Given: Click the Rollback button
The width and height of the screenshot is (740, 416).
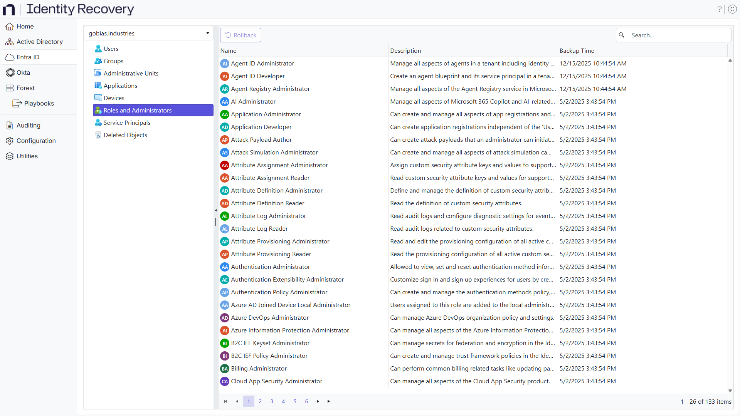Looking at the screenshot, I should coord(240,35).
